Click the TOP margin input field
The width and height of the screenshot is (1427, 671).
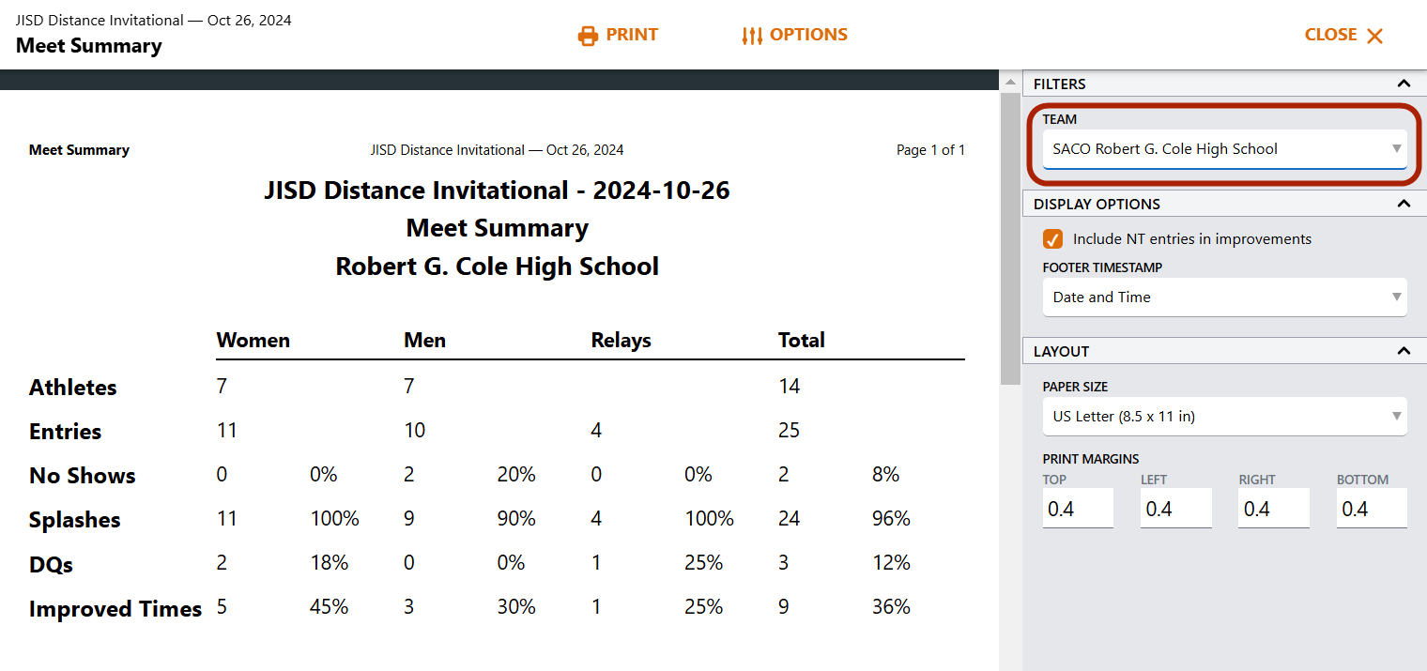click(x=1078, y=509)
